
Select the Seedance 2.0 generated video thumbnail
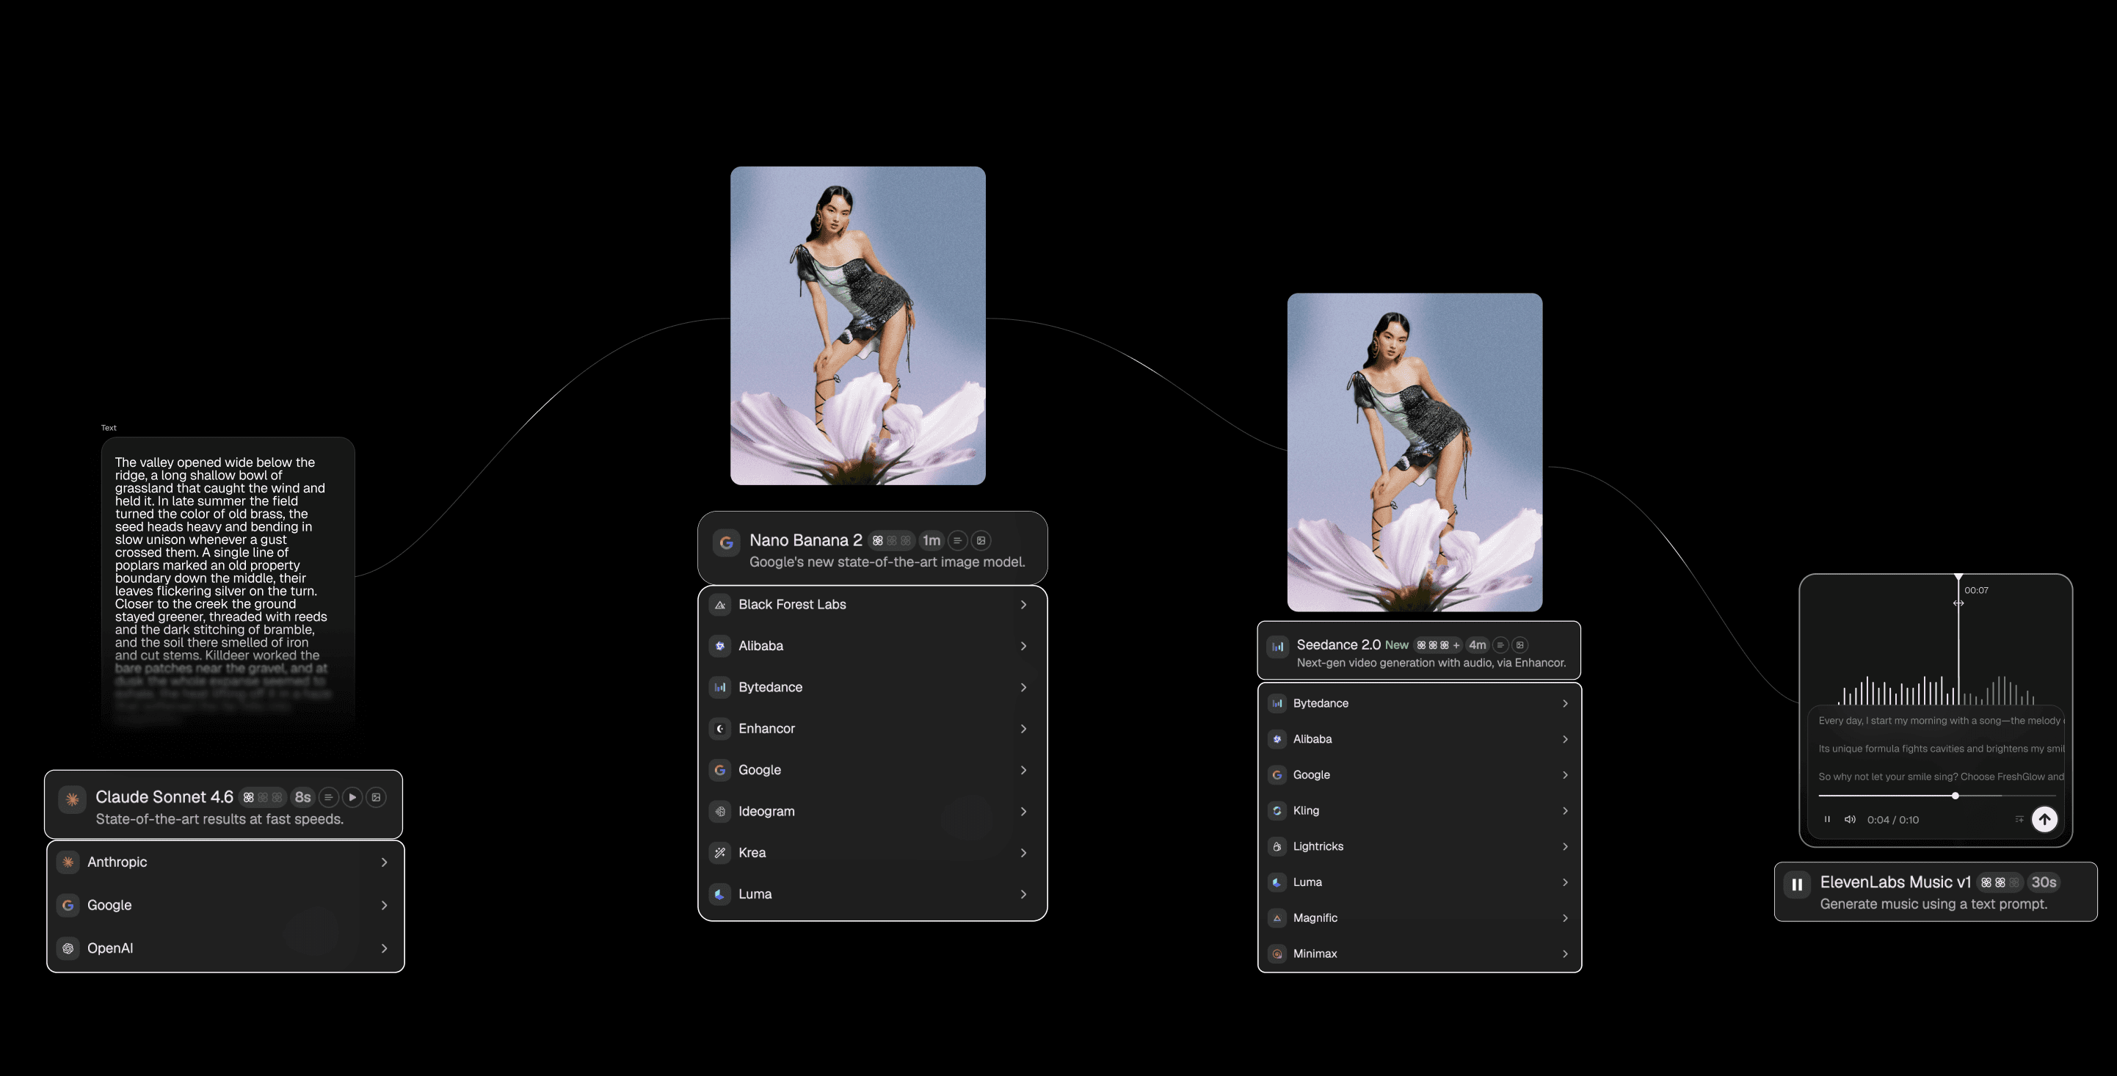click(1415, 452)
